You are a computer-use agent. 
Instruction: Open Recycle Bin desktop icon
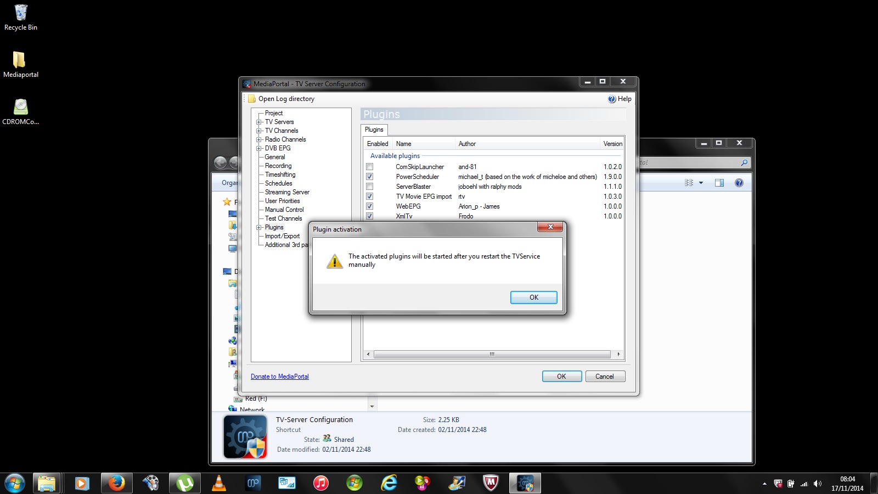pos(21,18)
